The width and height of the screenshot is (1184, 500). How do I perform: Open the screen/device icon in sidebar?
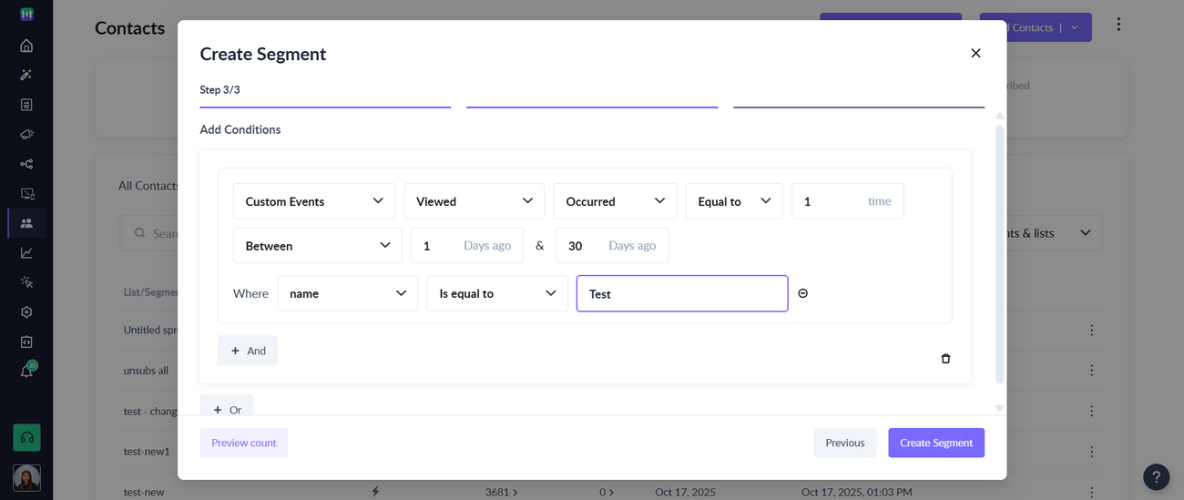click(x=26, y=194)
